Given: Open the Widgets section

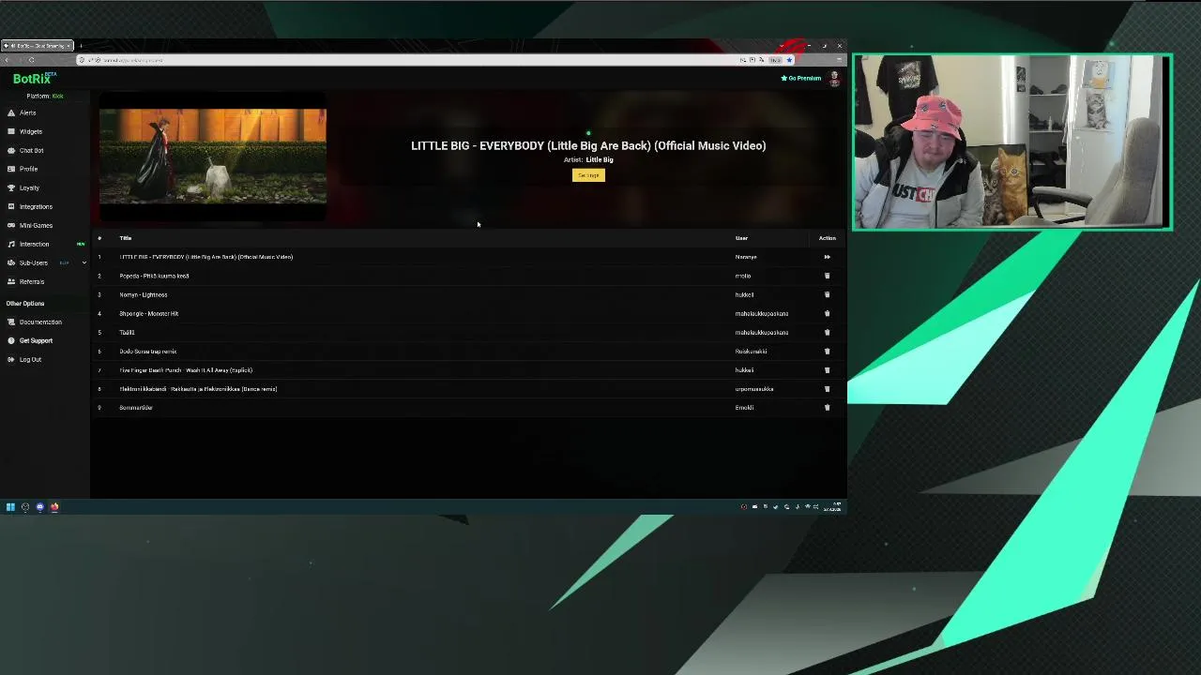Looking at the screenshot, I should tap(30, 131).
